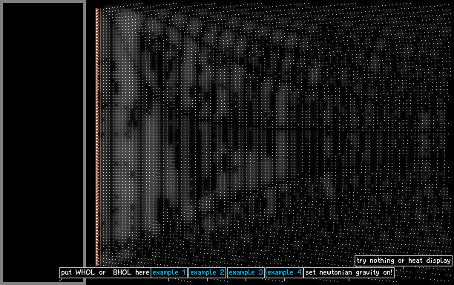Image resolution: width=454 pixels, height=285 pixels.
Task: Click the 'set newtonian gravity on!' sign
Action: [x=349, y=272]
